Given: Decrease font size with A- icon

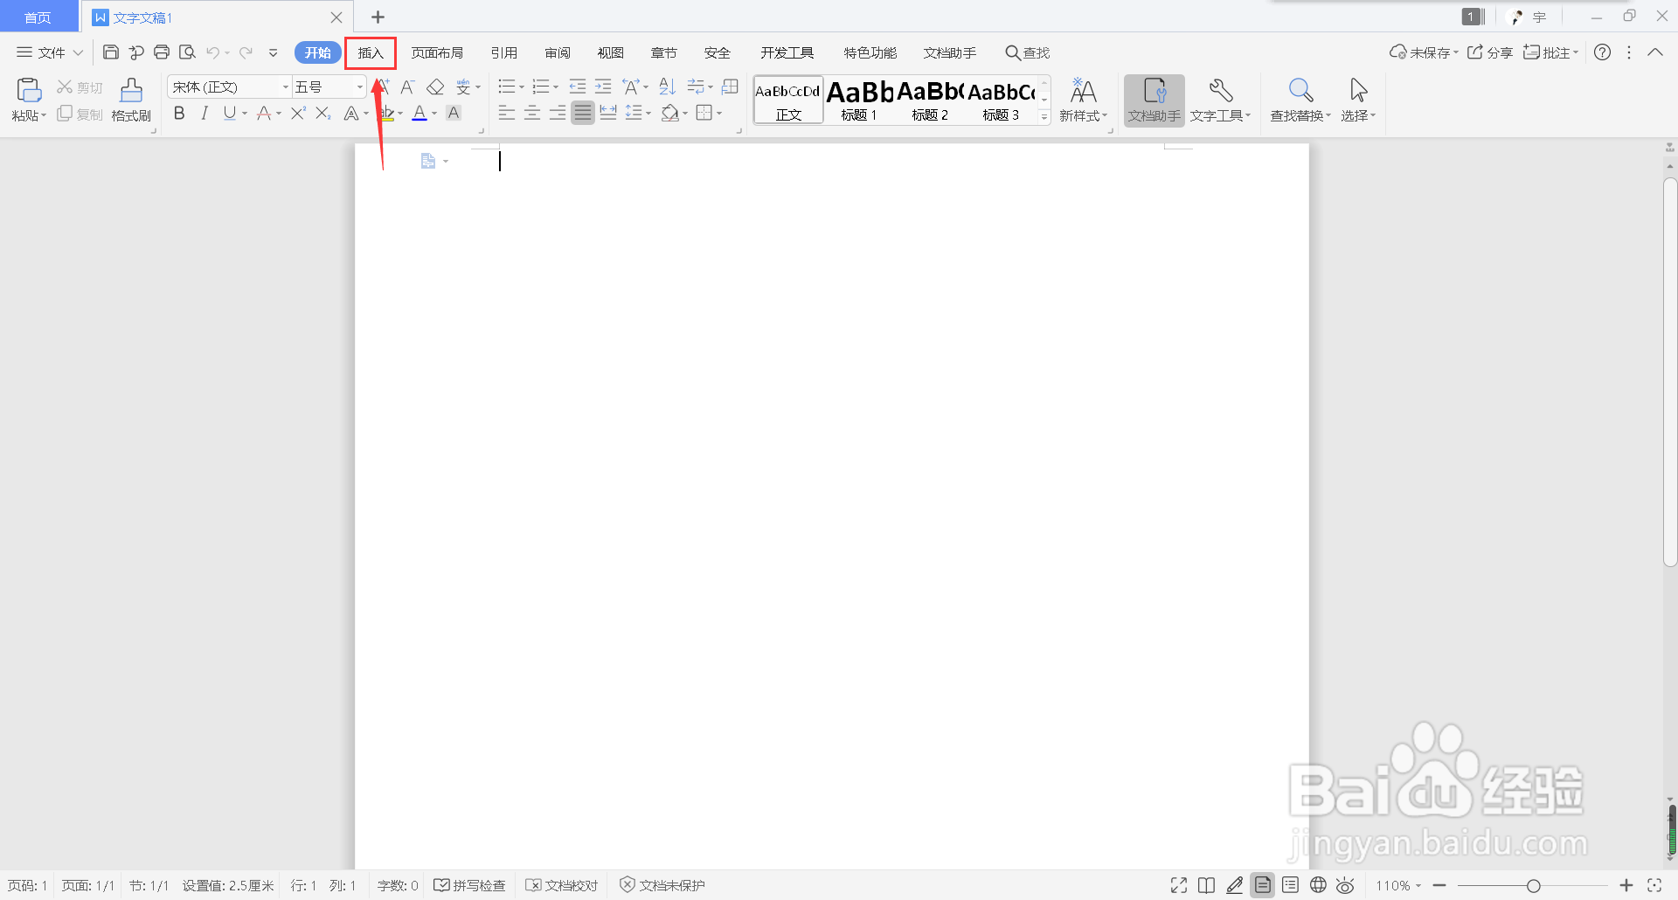Looking at the screenshot, I should 407,87.
